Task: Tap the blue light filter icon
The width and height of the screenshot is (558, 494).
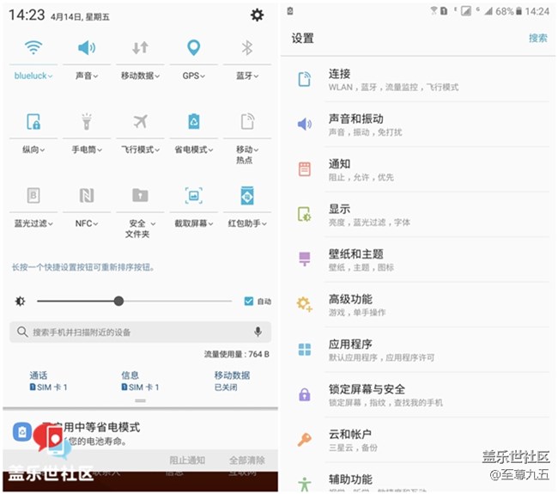Action: click(33, 195)
